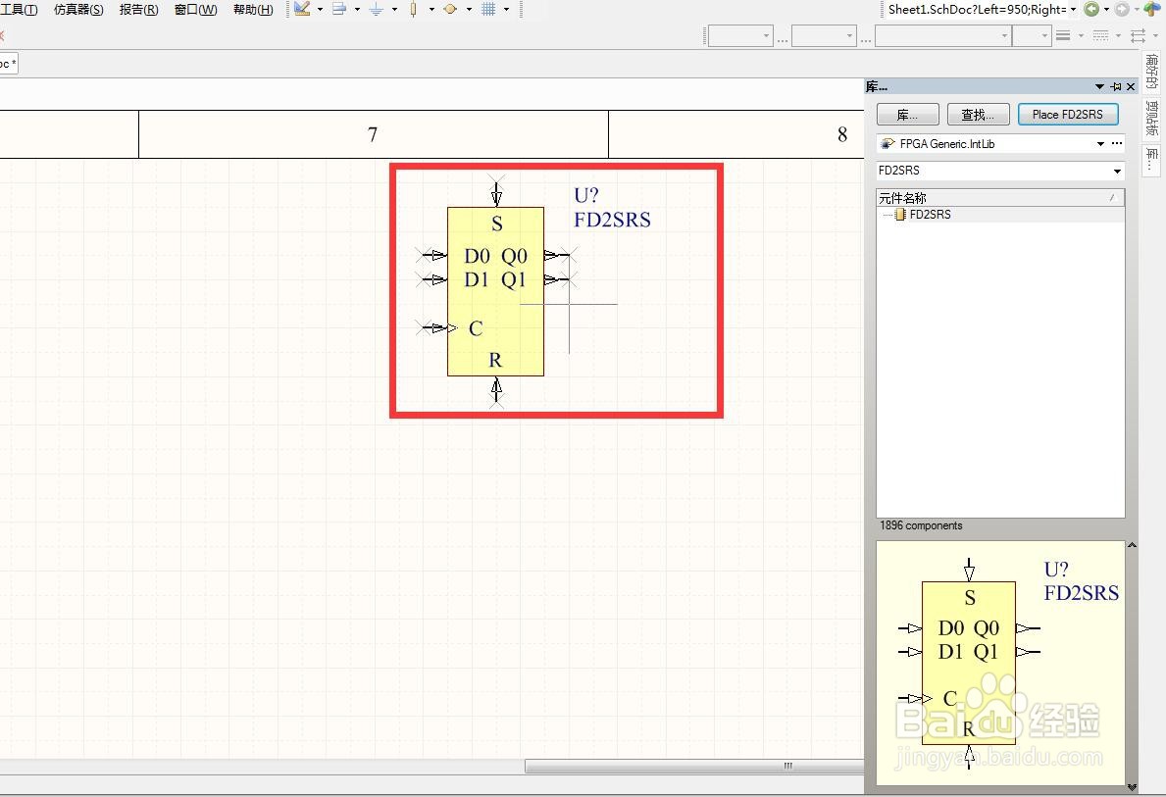Switch to the 偏好的 side tab

(x=1152, y=71)
